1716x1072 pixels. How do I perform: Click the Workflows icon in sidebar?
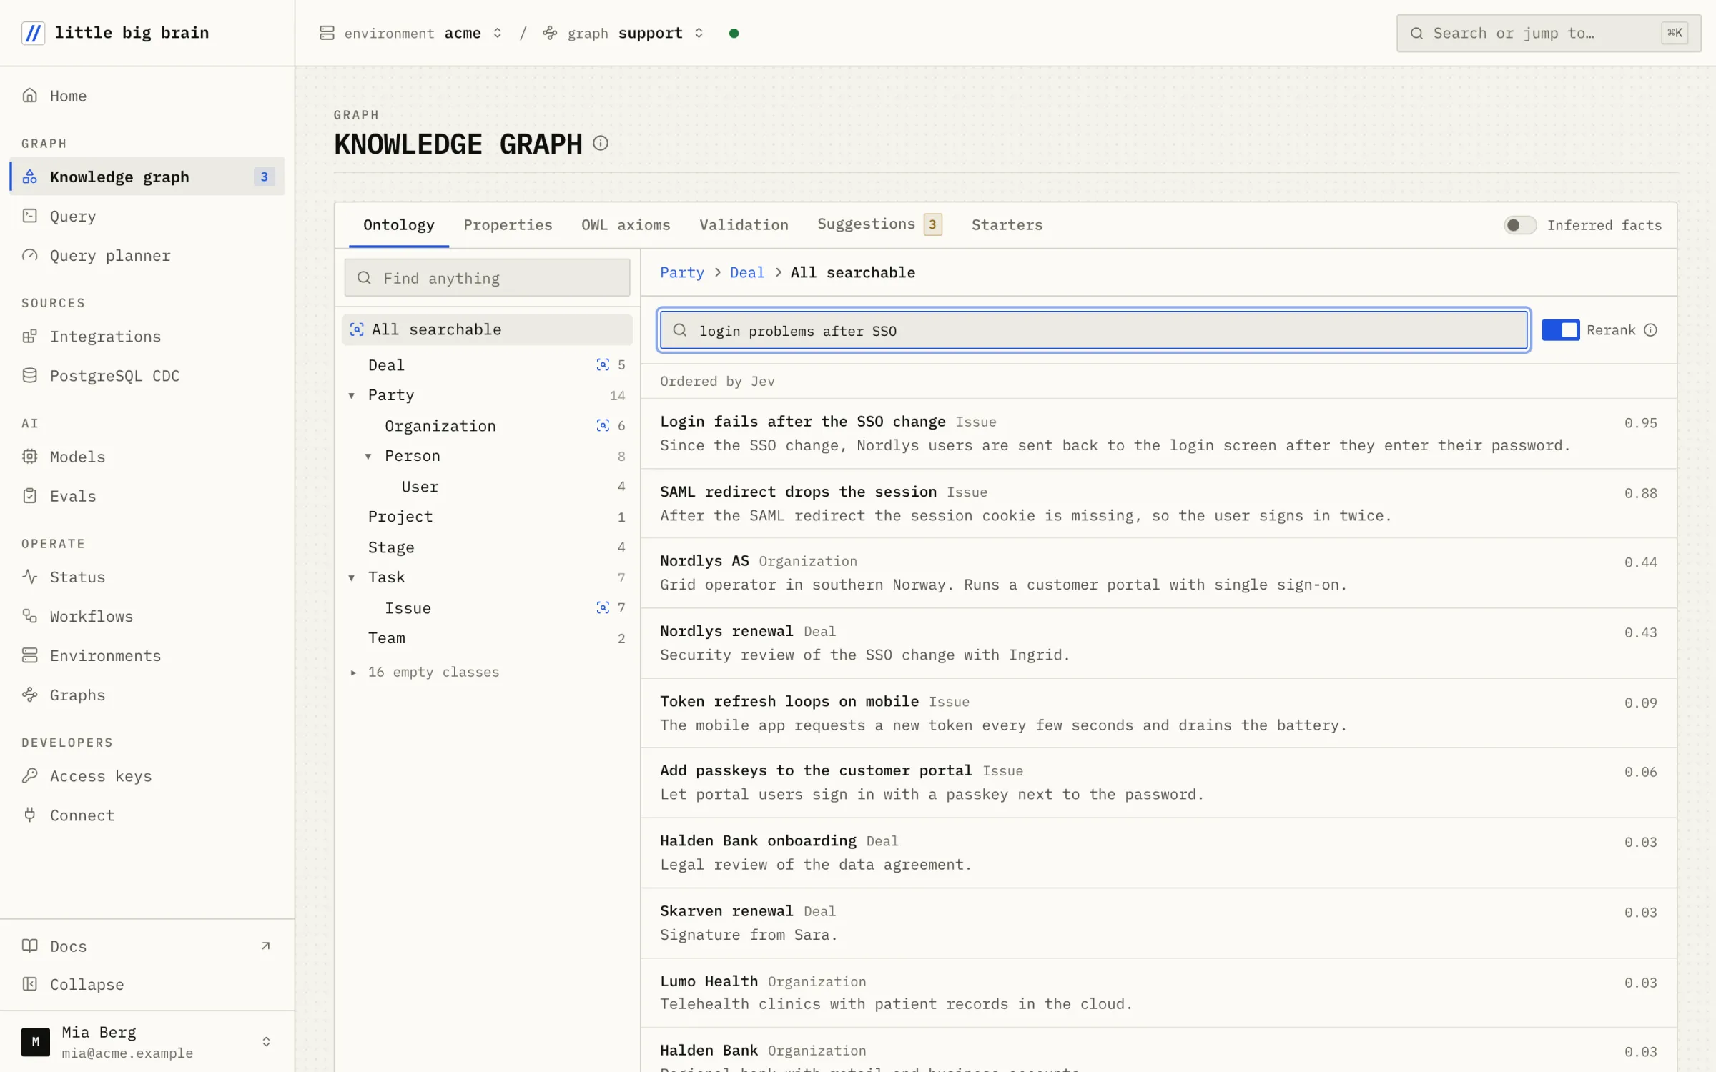pos(29,615)
